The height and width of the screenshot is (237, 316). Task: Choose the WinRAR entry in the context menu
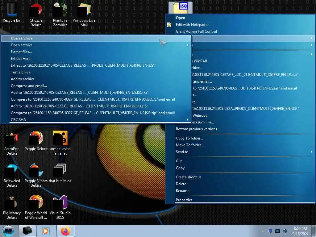[253, 61]
